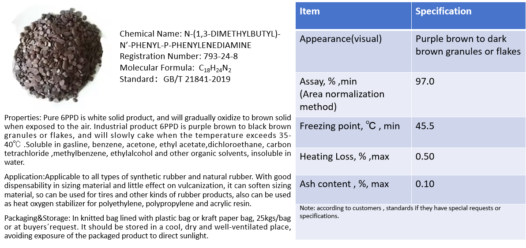526x248 pixels.
Task: Click the word "Note:" below the table
Action: click(307, 208)
